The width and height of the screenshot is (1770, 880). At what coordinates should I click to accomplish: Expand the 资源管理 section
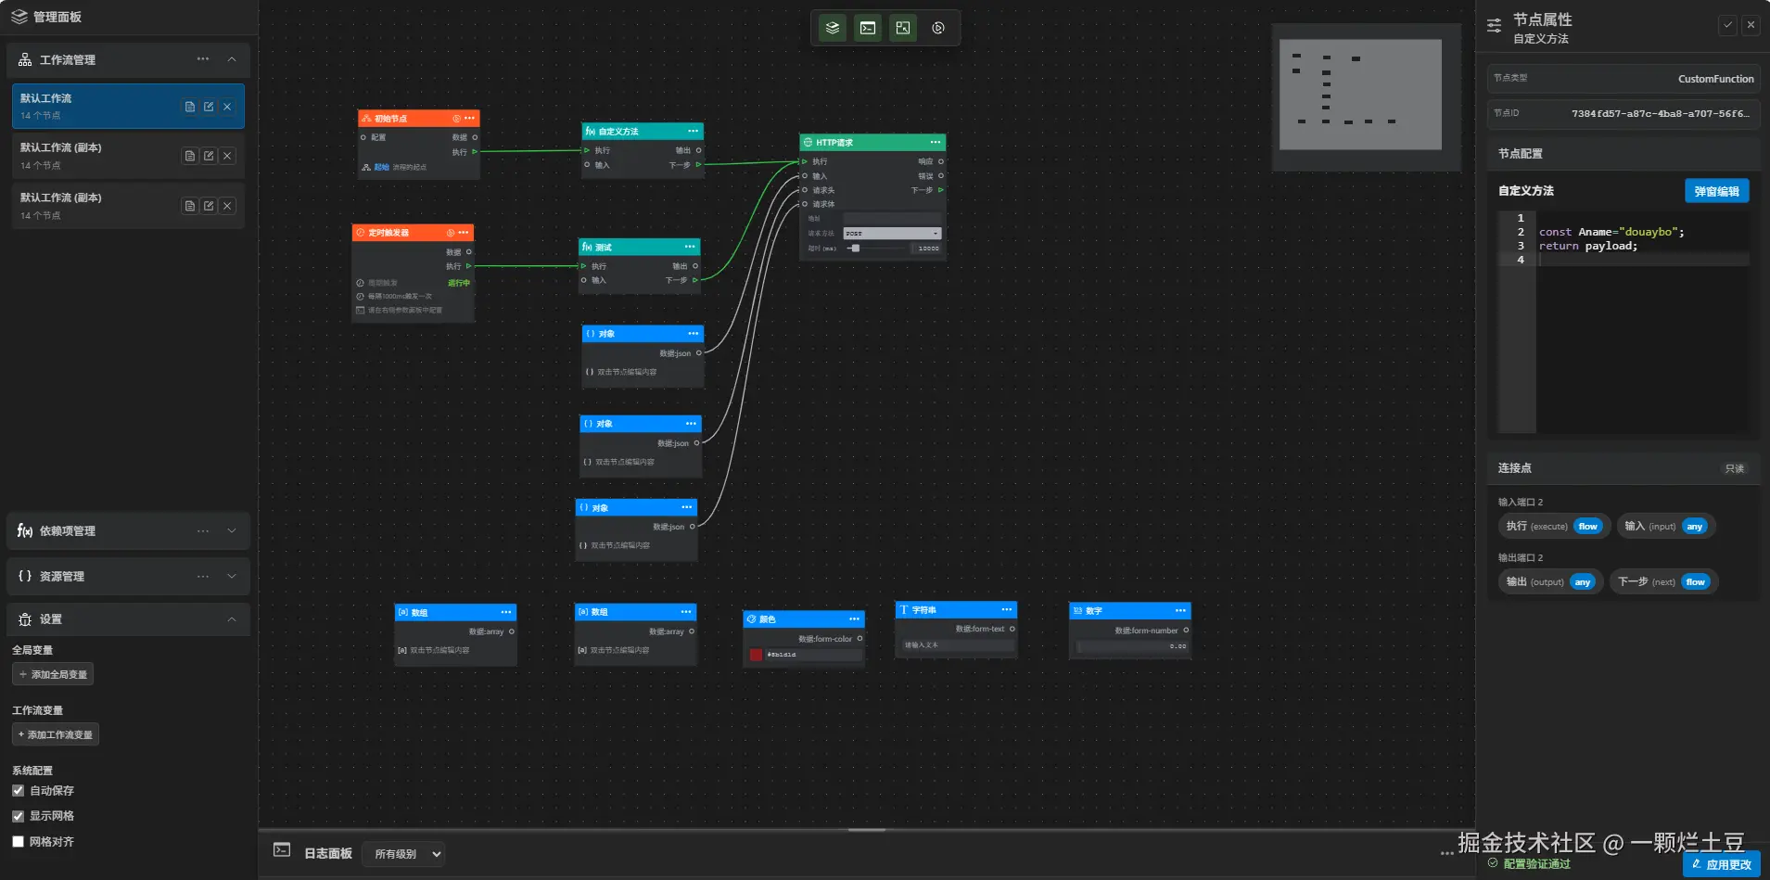tap(232, 576)
